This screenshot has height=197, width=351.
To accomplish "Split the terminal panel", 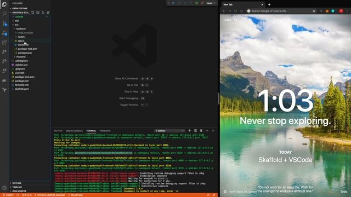I will pos(195,131).
